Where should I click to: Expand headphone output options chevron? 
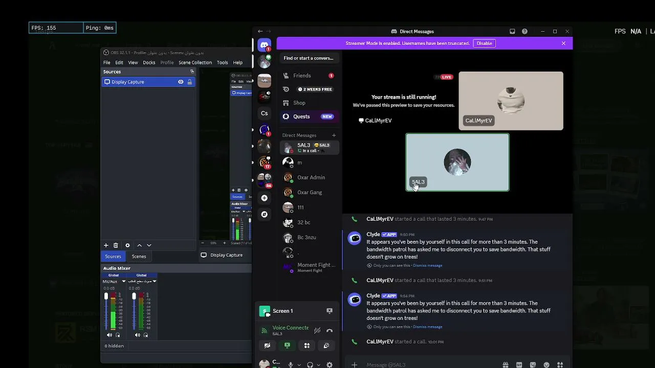(x=318, y=365)
